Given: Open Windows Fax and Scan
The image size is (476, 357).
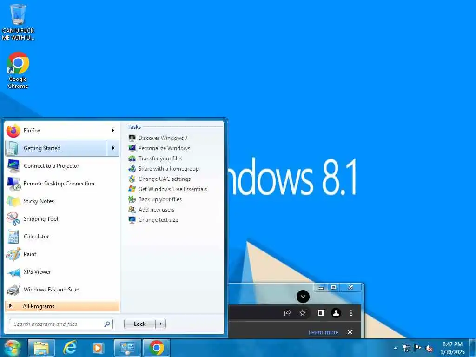Looking at the screenshot, I should click(x=62, y=289).
